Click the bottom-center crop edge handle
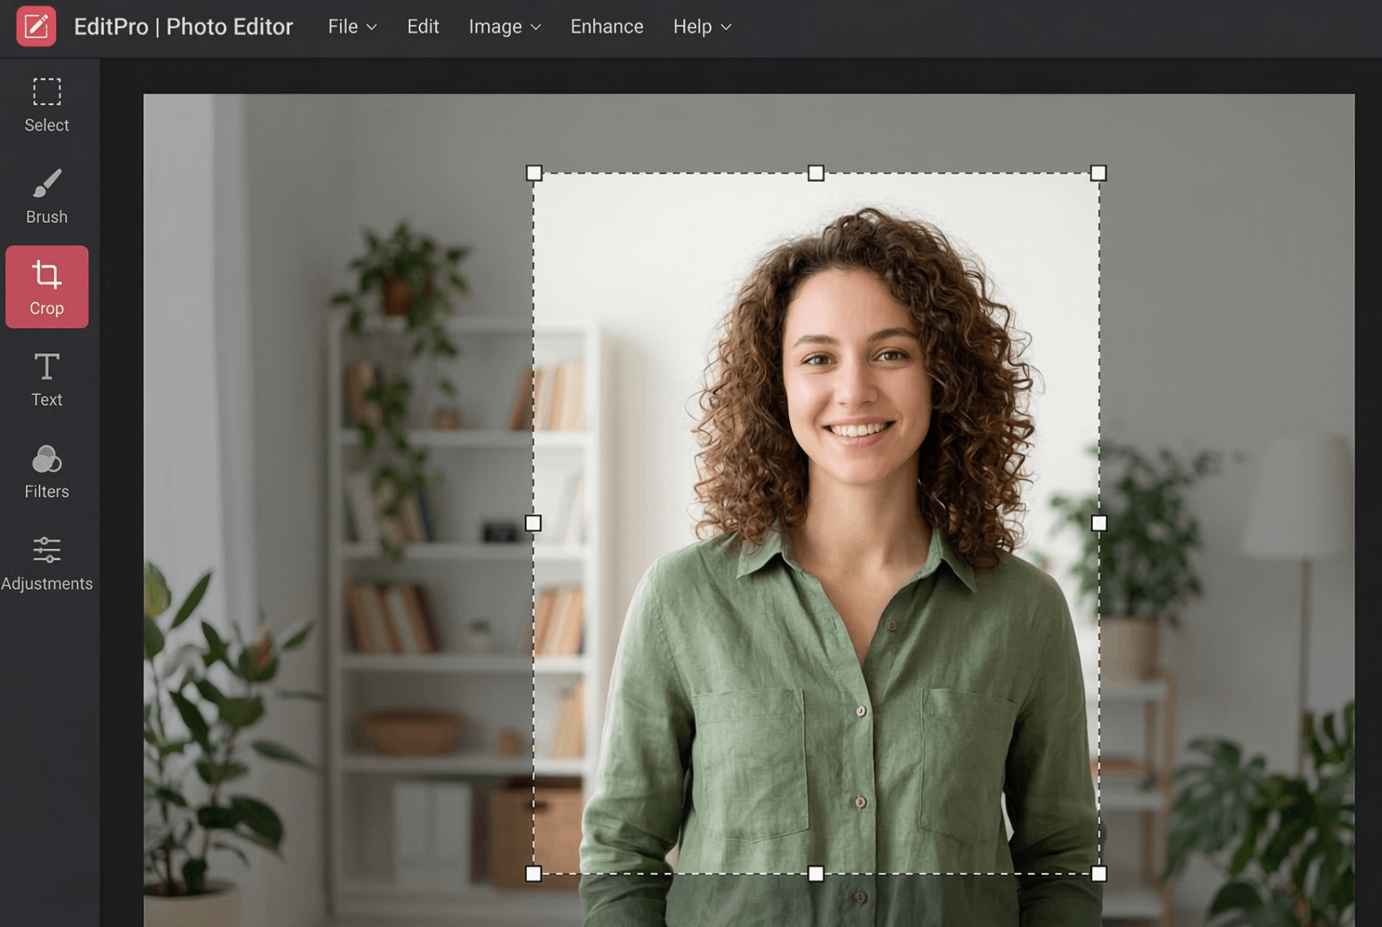 pyautogui.click(x=816, y=874)
